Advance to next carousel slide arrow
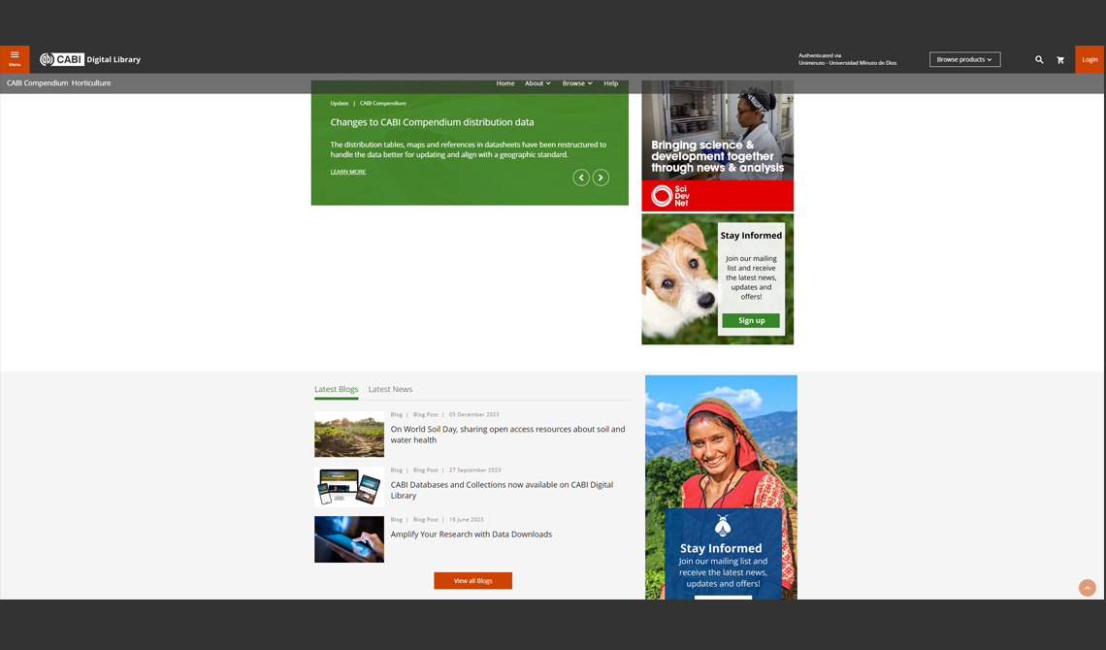 (601, 178)
